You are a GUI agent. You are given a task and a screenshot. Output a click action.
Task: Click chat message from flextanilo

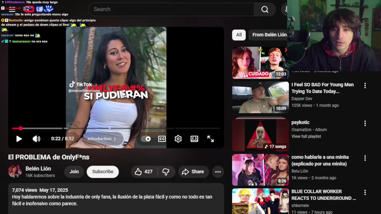point(49,25)
